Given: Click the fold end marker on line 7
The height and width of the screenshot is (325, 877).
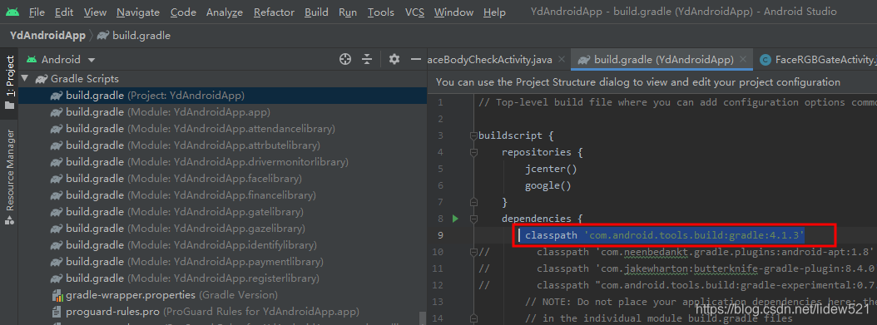Looking at the screenshot, I should pos(473,202).
